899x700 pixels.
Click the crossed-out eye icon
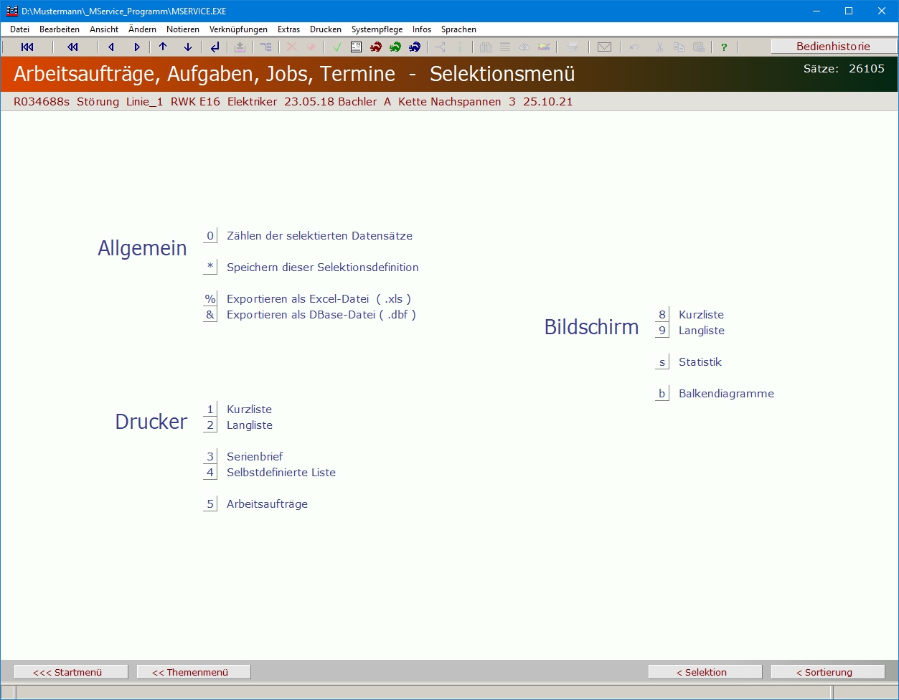(544, 47)
